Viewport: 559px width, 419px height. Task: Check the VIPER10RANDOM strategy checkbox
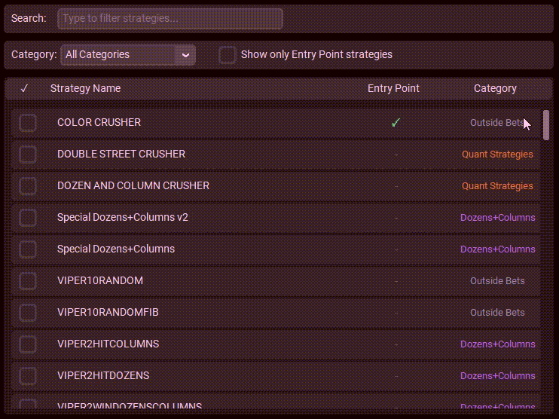point(28,280)
